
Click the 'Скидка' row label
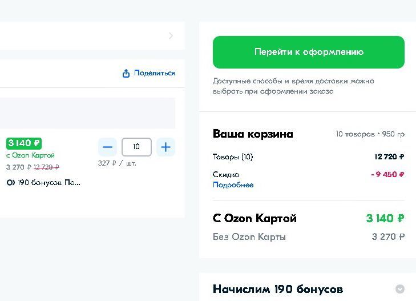(226, 174)
